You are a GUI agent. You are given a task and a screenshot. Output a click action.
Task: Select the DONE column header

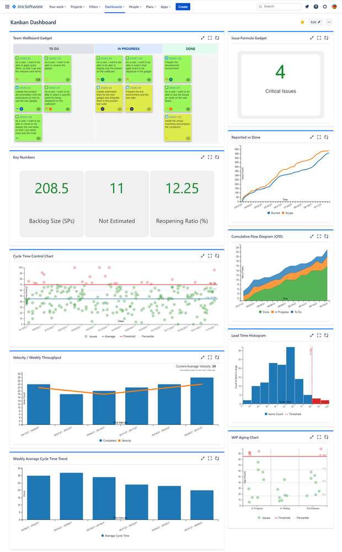190,49
